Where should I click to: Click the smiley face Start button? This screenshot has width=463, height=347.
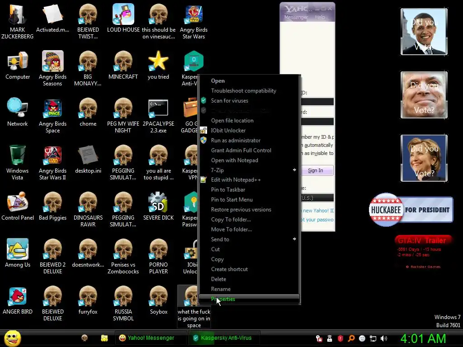(12, 338)
